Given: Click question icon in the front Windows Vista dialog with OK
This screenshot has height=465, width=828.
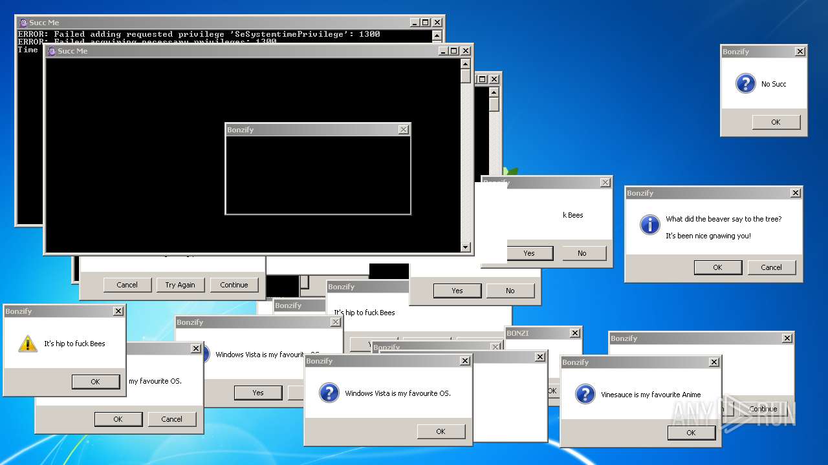Looking at the screenshot, I should coord(329,393).
